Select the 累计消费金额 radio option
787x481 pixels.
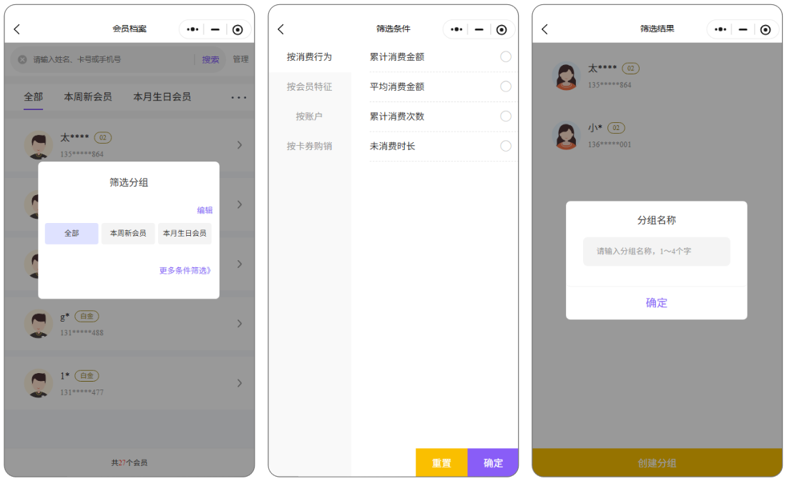pyautogui.click(x=506, y=57)
